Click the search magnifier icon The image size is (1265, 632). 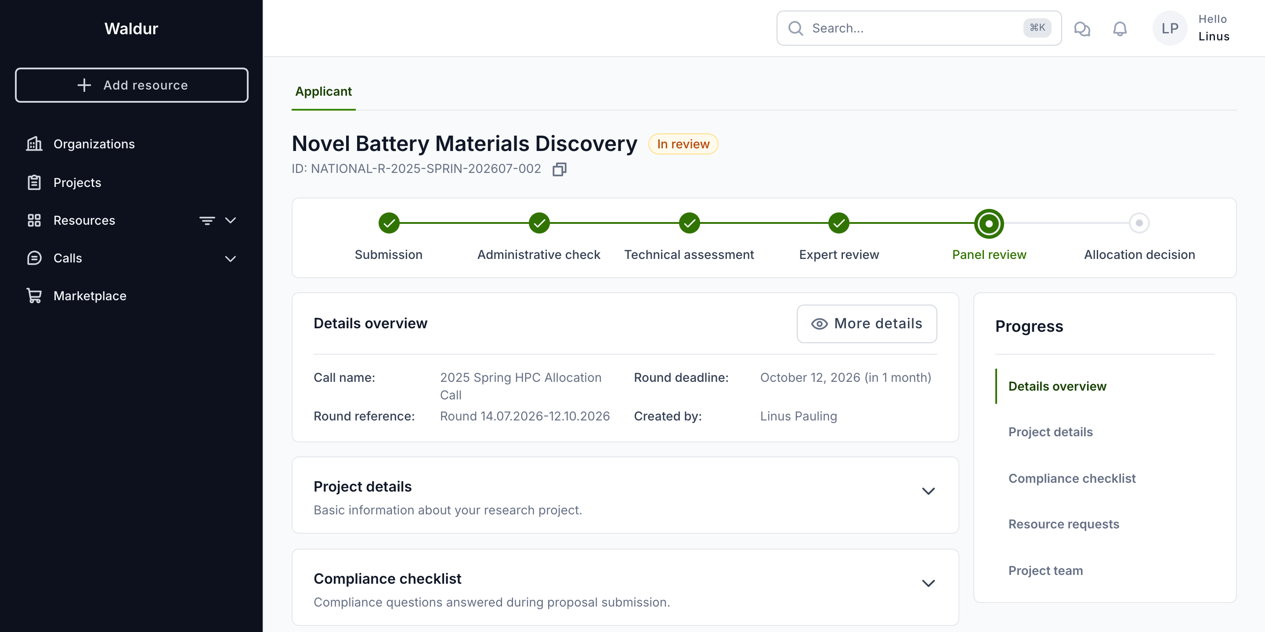(x=795, y=29)
